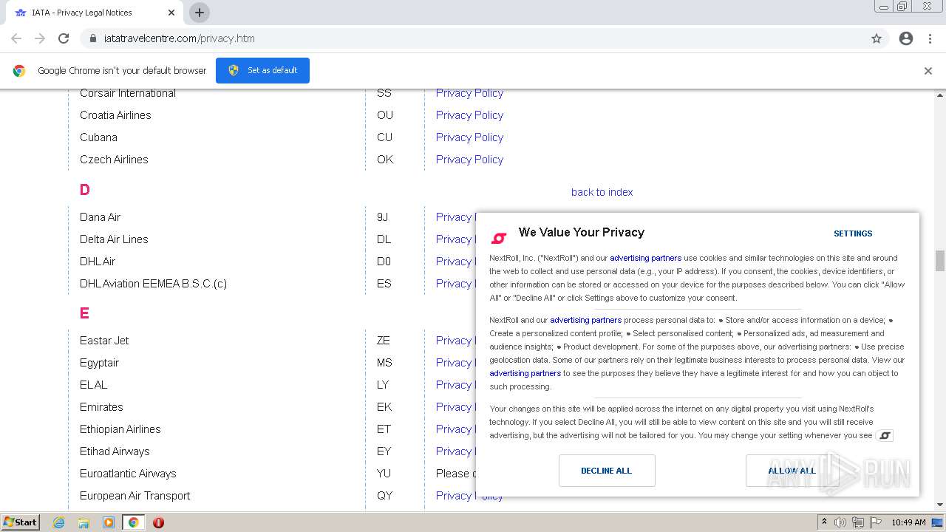View site info via the lock icon
This screenshot has width=946, height=532.
pos(92,38)
